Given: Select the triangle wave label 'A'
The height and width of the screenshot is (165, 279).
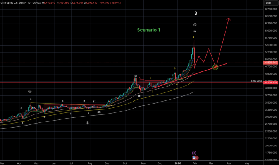Looking at the screenshot, I should [45, 117].
